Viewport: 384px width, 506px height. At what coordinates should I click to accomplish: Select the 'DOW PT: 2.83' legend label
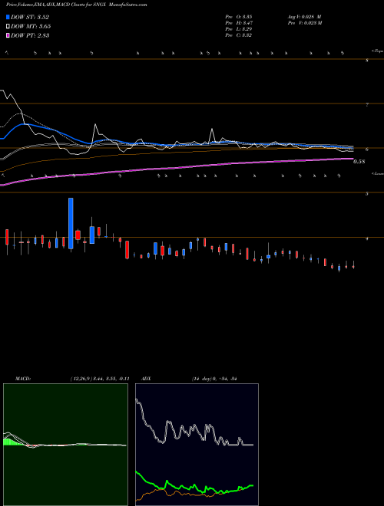(x=30, y=35)
